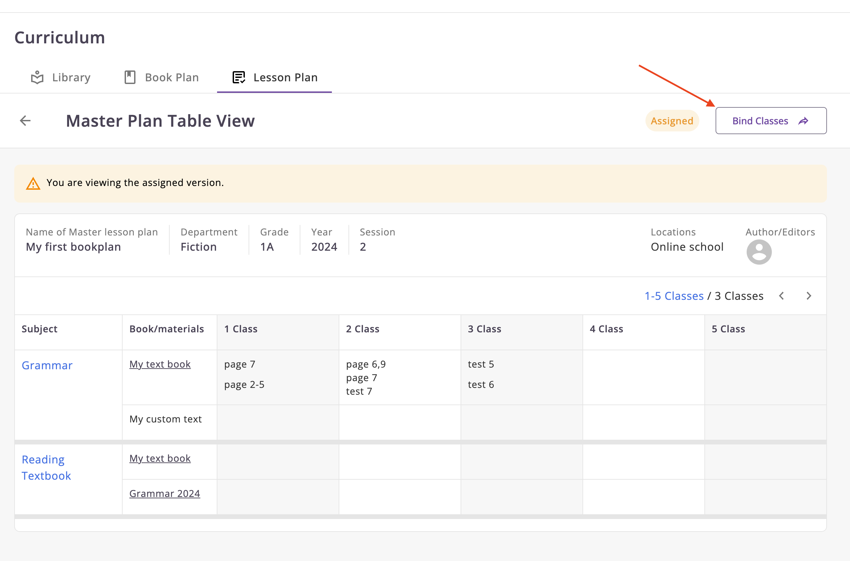This screenshot has height=561, width=850.
Task: Click the 1-5 Classes range link
Action: click(674, 296)
